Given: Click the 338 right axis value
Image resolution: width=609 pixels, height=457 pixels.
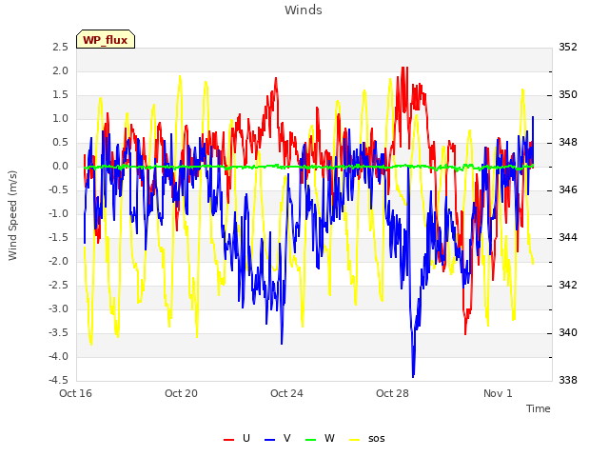Looking at the screenshot, I should tap(568, 381).
